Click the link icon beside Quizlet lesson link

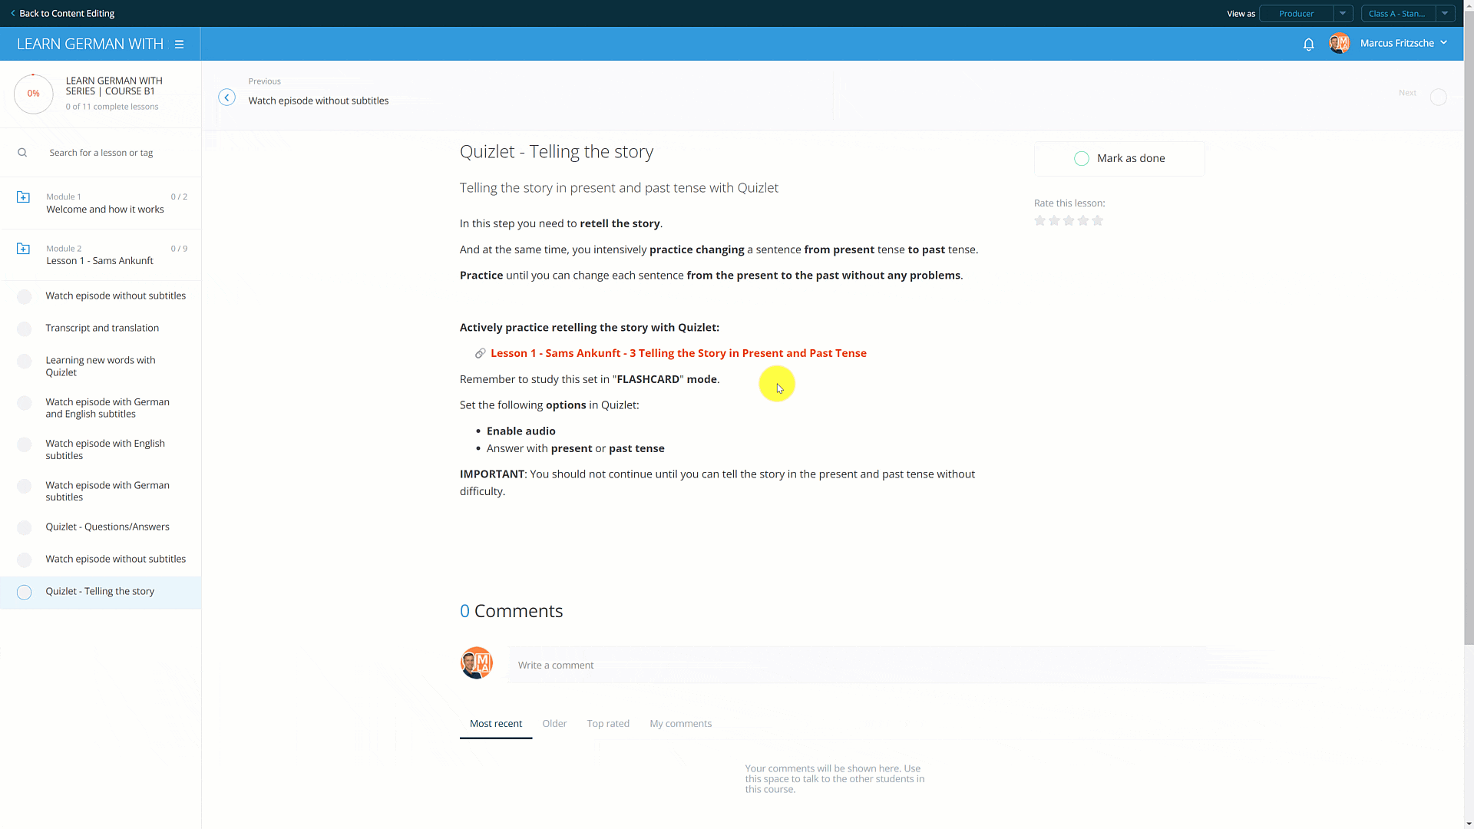click(x=480, y=353)
